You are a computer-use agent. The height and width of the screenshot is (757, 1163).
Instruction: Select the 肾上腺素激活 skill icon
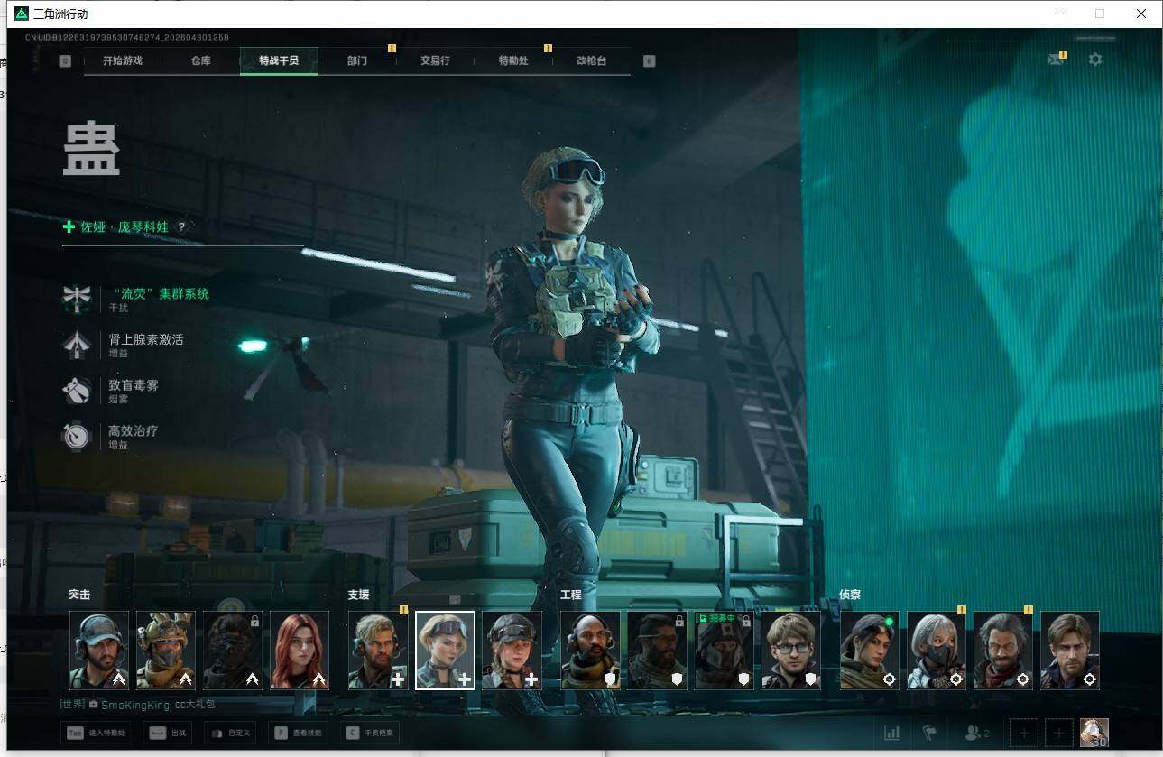coord(76,345)
